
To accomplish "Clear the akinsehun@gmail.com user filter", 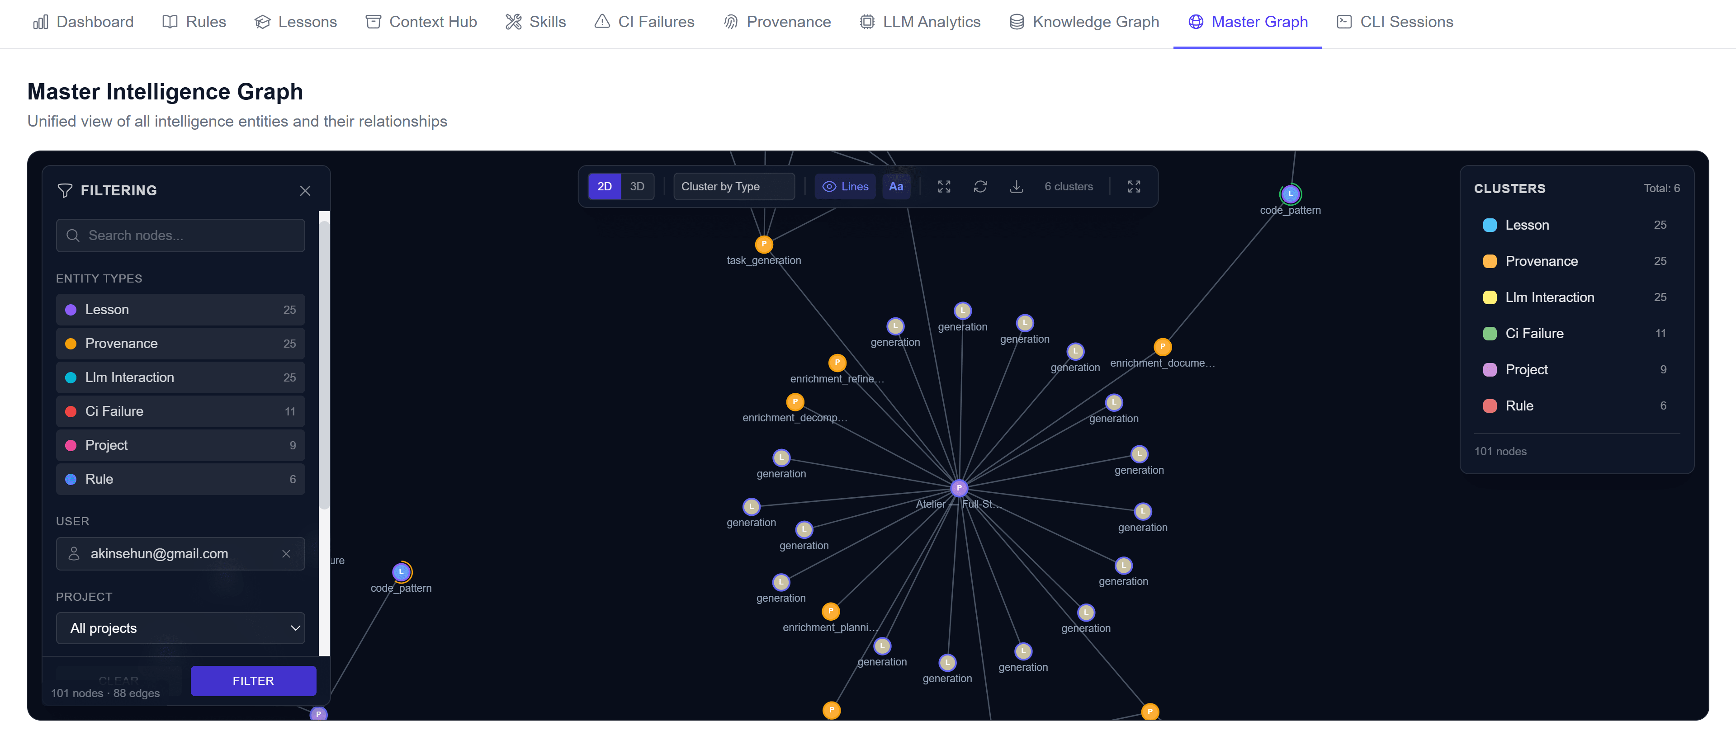I will [x=286, y=554].
